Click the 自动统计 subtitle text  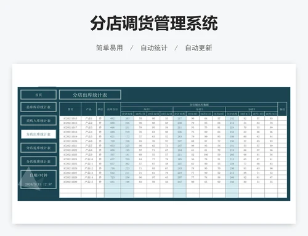tap(154, 48)
